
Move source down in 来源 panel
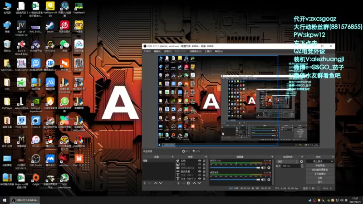[199, 183]
